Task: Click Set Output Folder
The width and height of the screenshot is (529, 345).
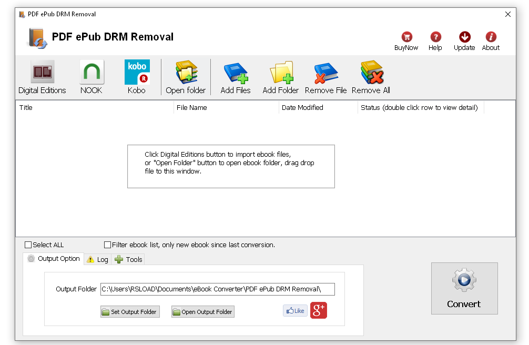Action: [x=130, y=311]
